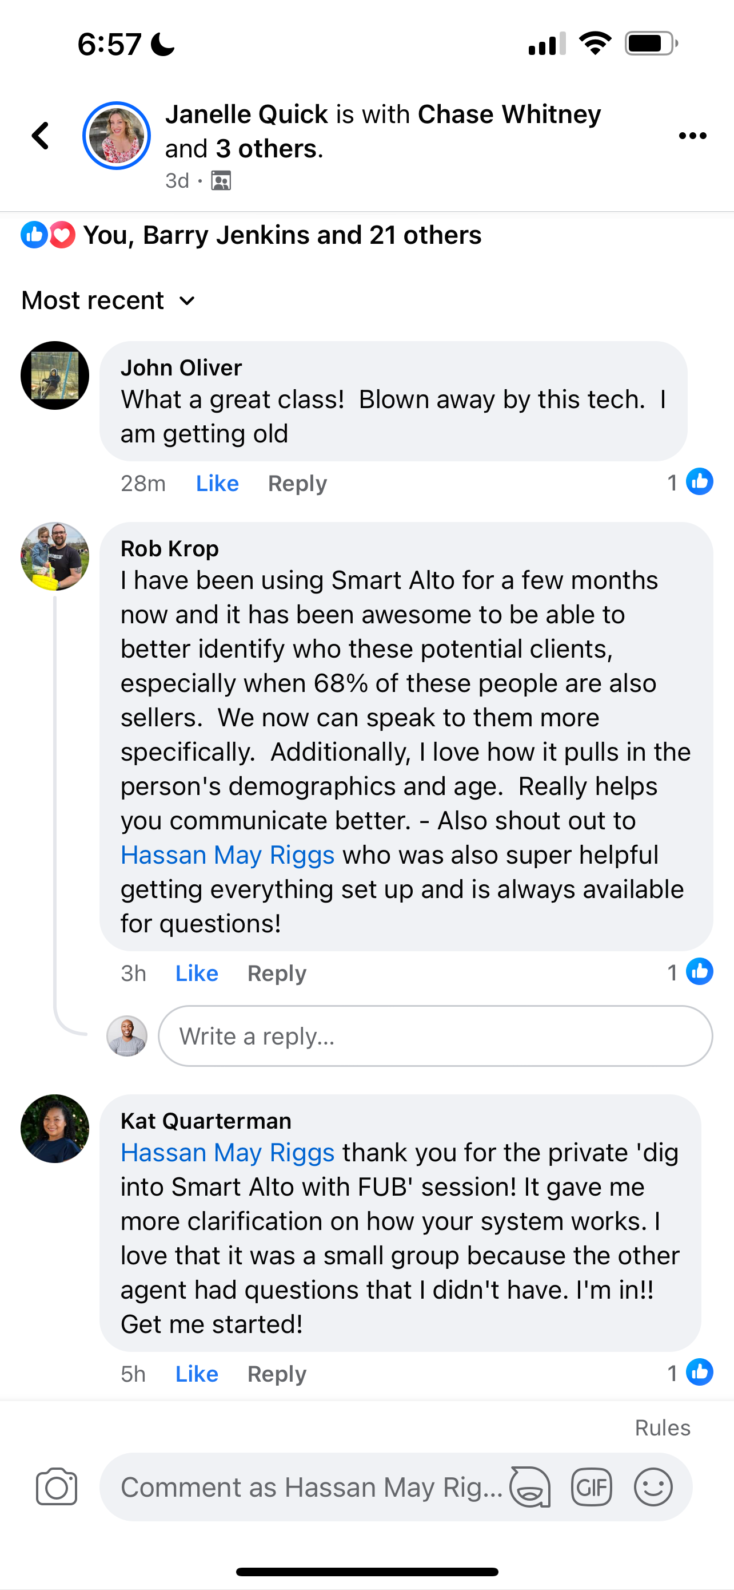Like Kat Quarterman's comment
The image size is (734, 1590).
[197, 1374]
